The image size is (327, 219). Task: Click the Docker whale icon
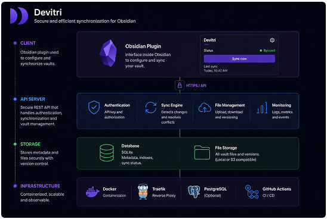(x=92, y=192)
